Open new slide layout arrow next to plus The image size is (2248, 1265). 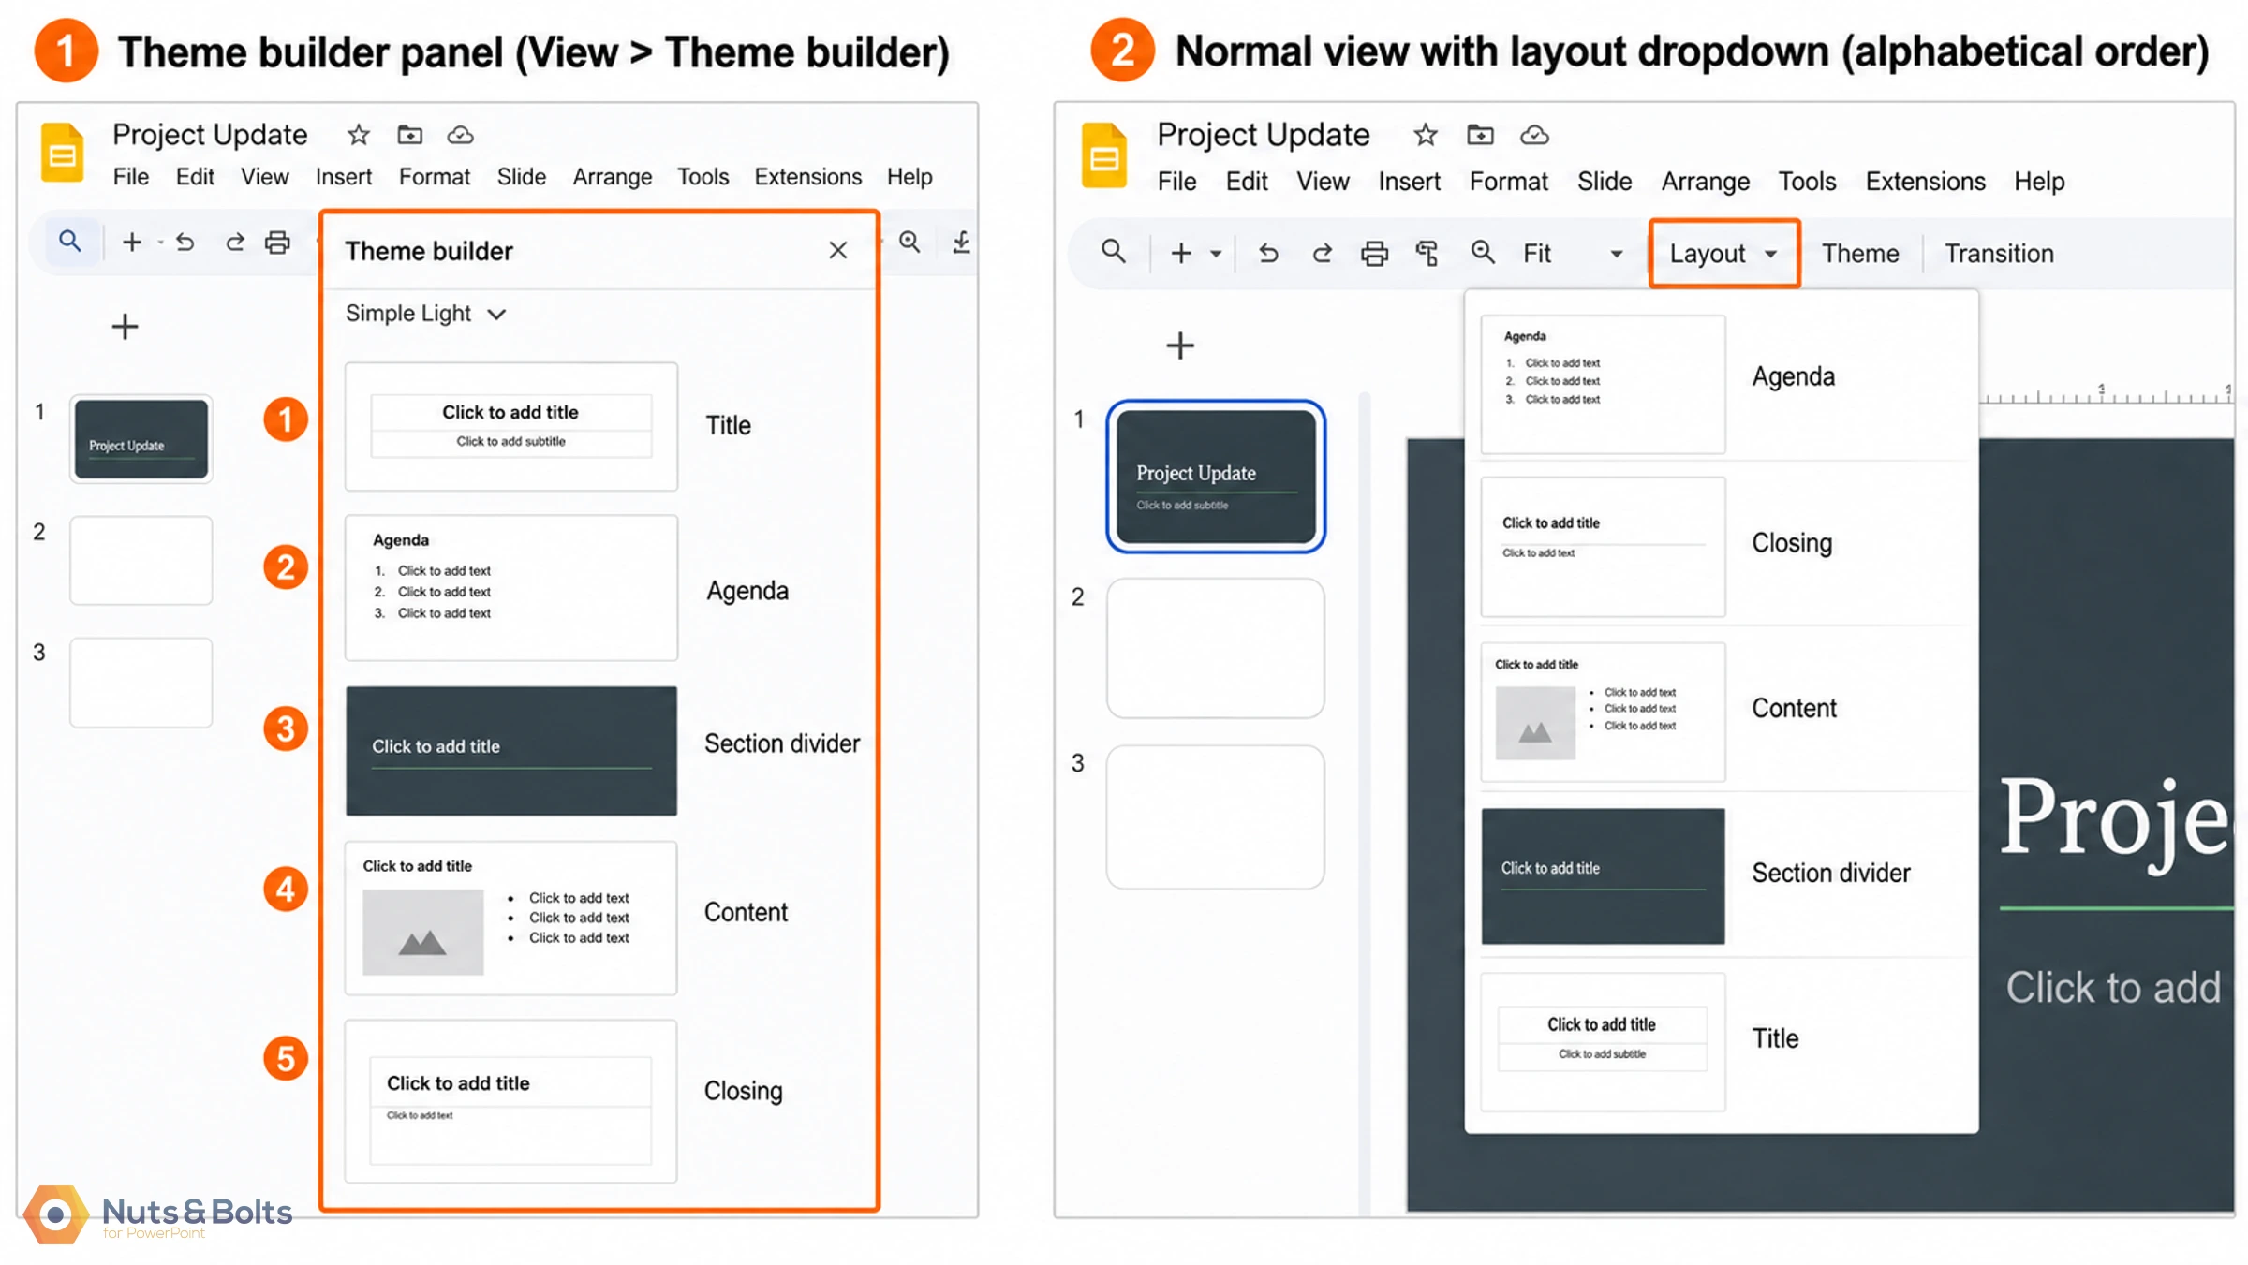[x=1216, y=254]
